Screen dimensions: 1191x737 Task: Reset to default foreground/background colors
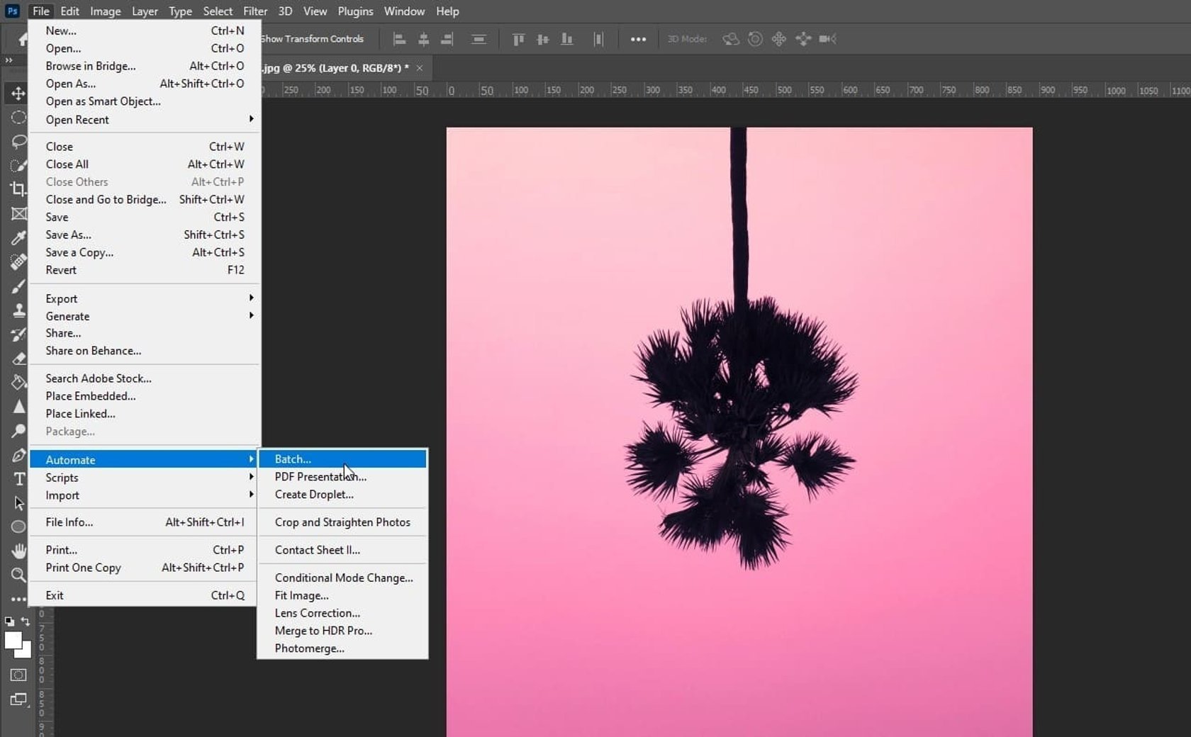pos(9,621)
